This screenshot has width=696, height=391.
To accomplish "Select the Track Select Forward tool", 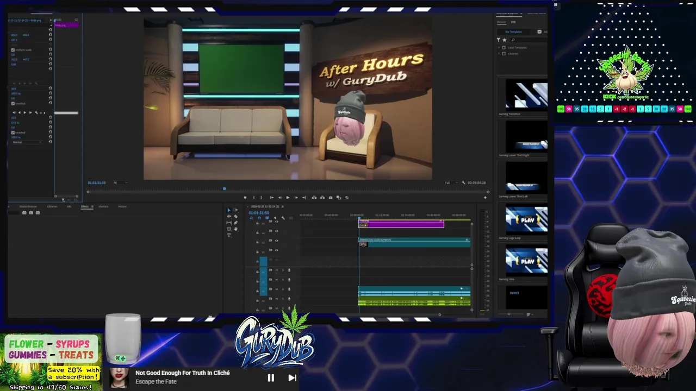I will pos(235,210).
